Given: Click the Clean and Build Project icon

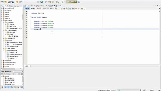Looking at the screenshot, I should (x=49, y=2).
